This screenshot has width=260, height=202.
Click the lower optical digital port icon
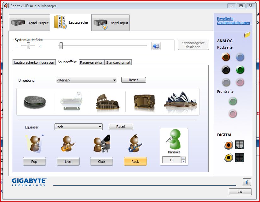[240, 157]
